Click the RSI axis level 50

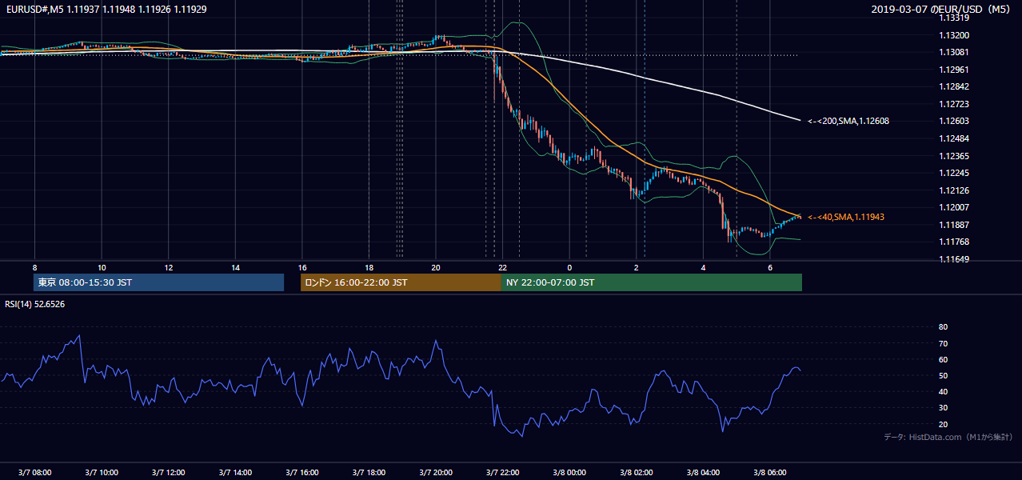944,375
